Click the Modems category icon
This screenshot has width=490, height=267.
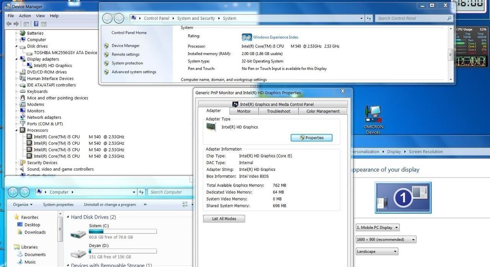(23, 104)
